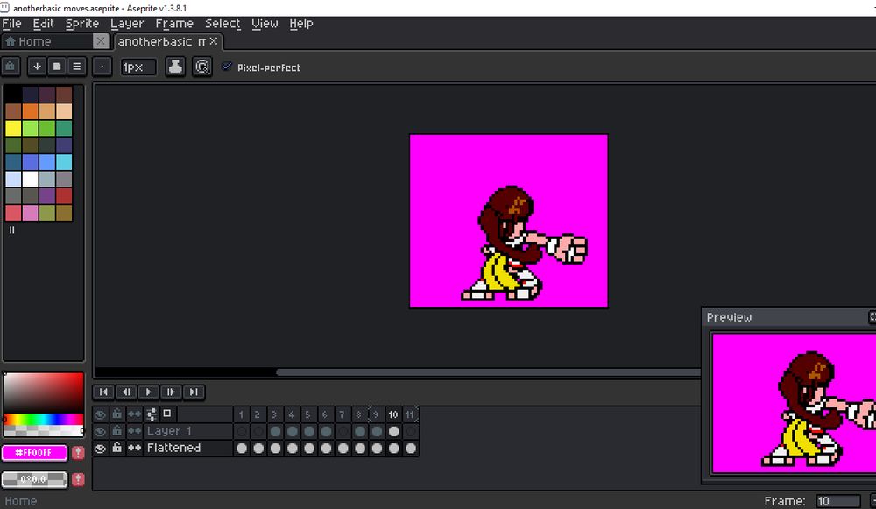Go to the previous frame
The height and width of the screenshot is (509, 876).
[x=126, y=392]
